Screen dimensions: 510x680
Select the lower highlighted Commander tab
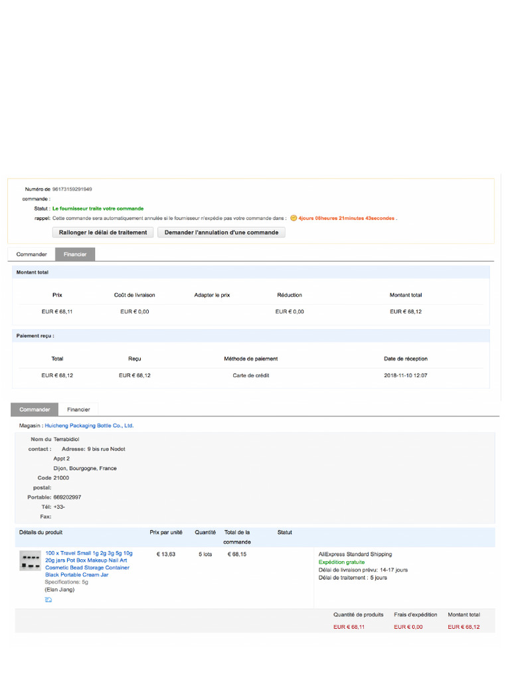pos(35,409)
